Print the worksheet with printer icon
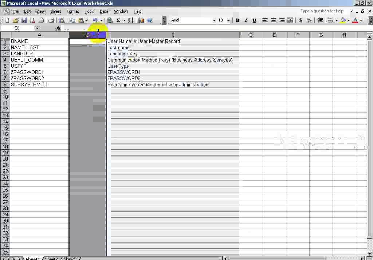373x260 pixels. [51, 20]
